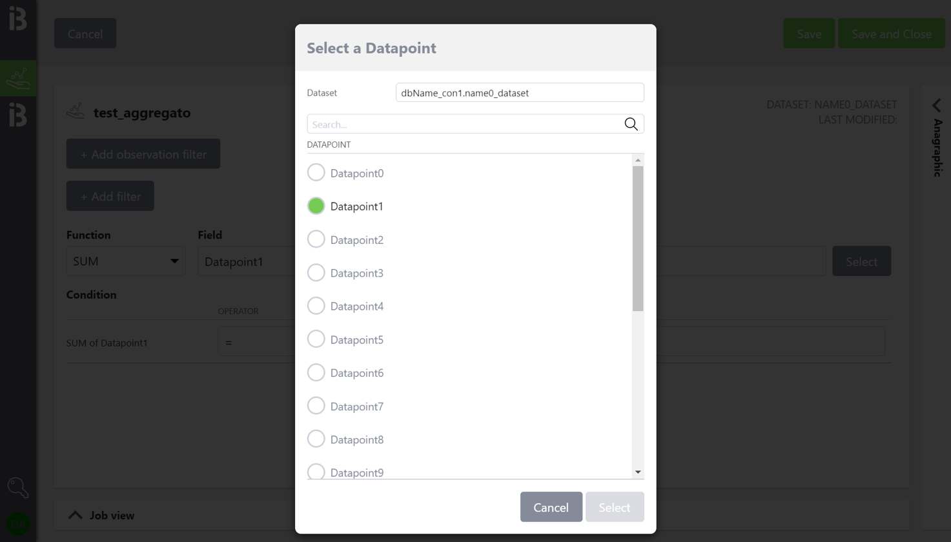Open the key icon in sidebar
This screenshot has height=542, width=951.
[x=18, y=487]
